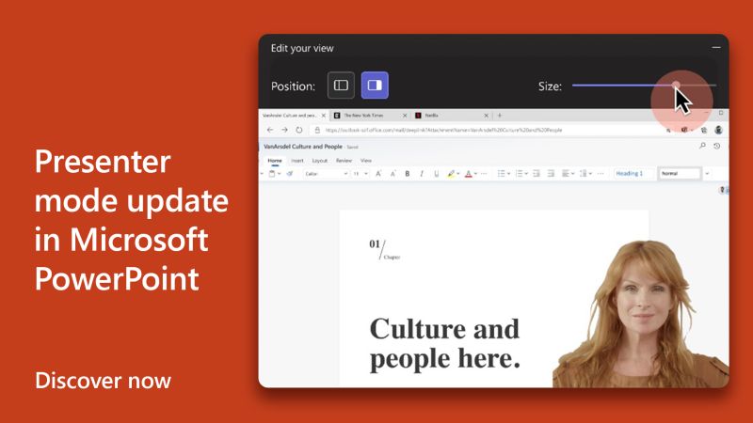Apply bulleted list formatting

(x=501, y=174)
